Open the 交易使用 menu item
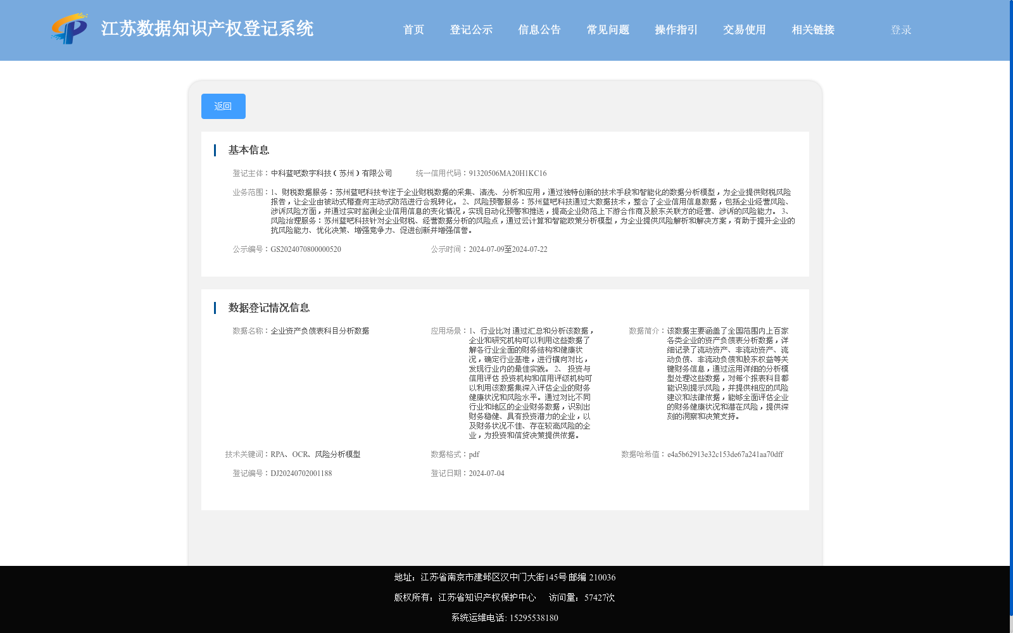This screenshot has height=633, width=1013. pyautogui.click(x=745, y=30)
